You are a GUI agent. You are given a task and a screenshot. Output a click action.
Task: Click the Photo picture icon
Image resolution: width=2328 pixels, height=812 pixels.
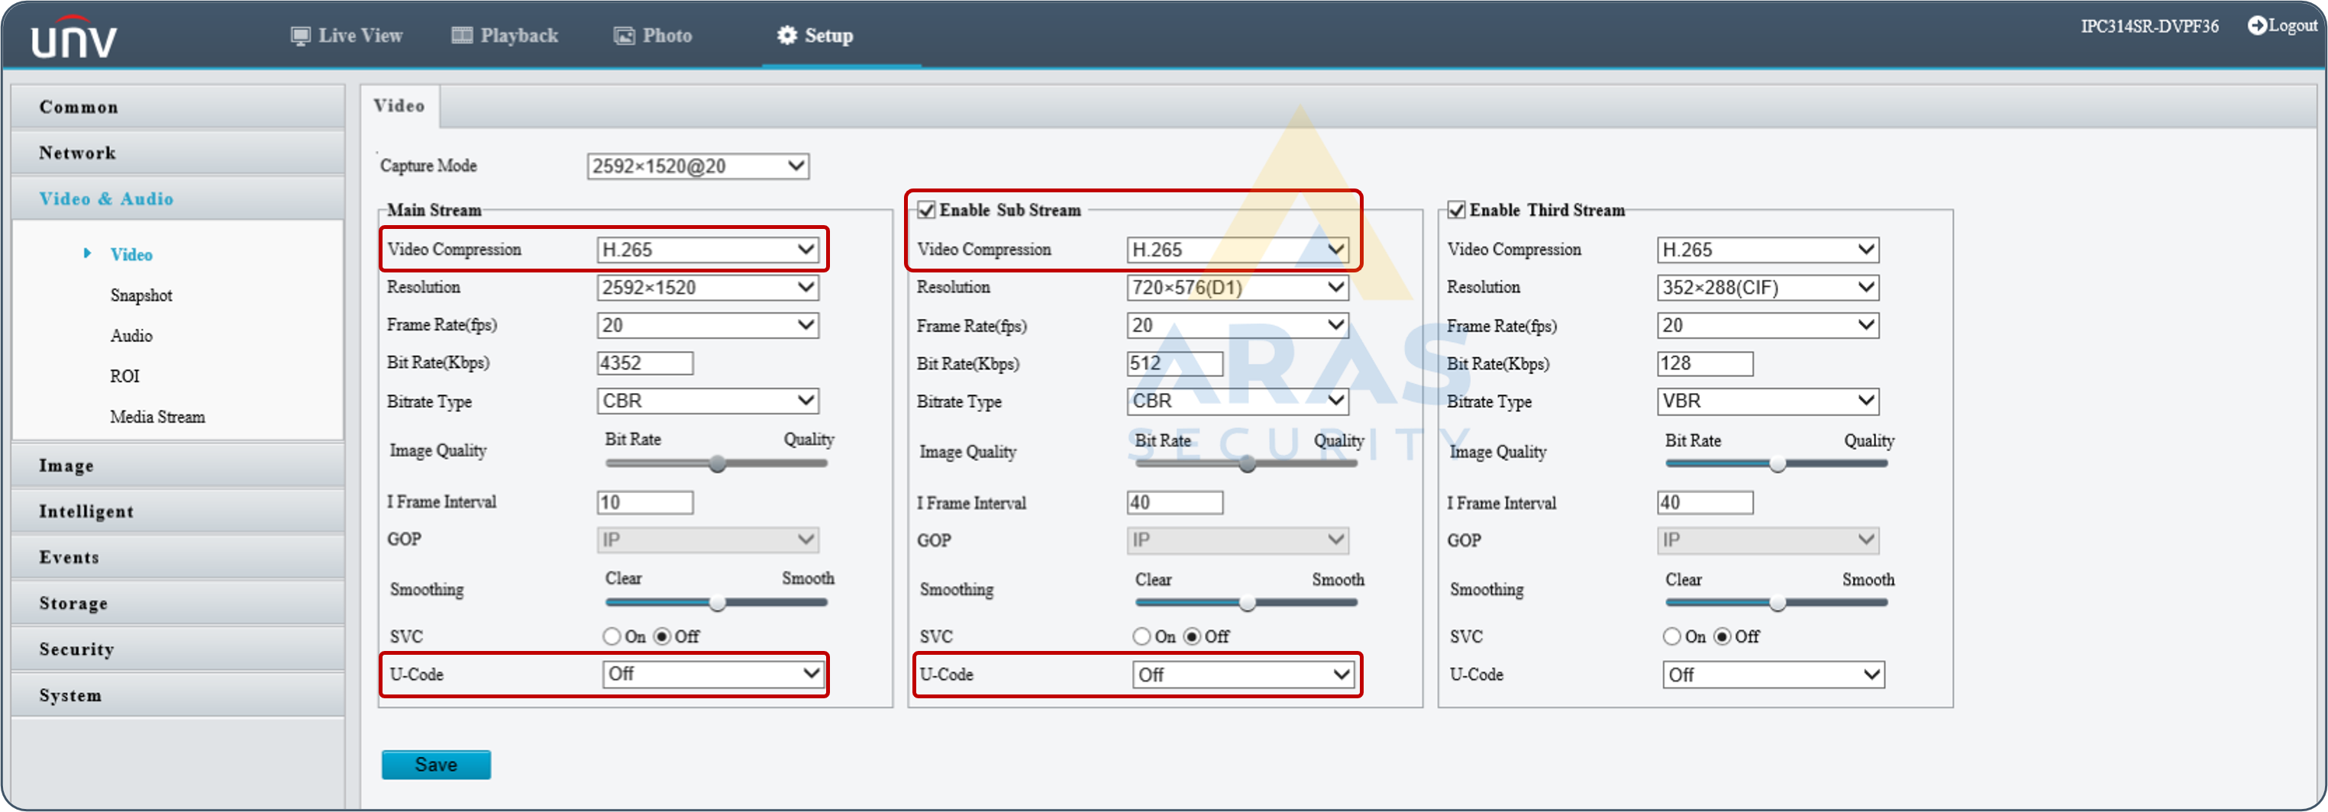[x=624, y=36]
